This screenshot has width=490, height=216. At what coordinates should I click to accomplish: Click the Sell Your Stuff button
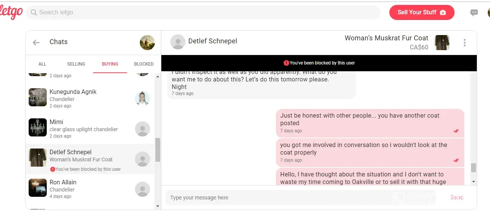(421, 12)
